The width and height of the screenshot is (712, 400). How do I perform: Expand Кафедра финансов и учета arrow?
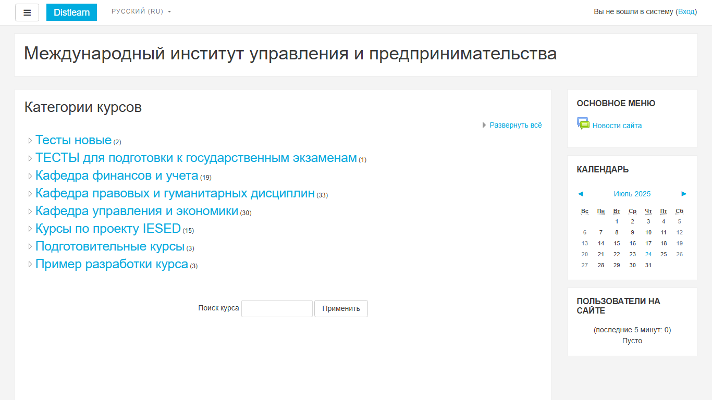30,176
